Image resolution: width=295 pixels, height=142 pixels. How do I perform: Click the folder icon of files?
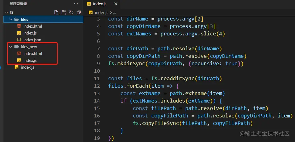pos(17,19)
